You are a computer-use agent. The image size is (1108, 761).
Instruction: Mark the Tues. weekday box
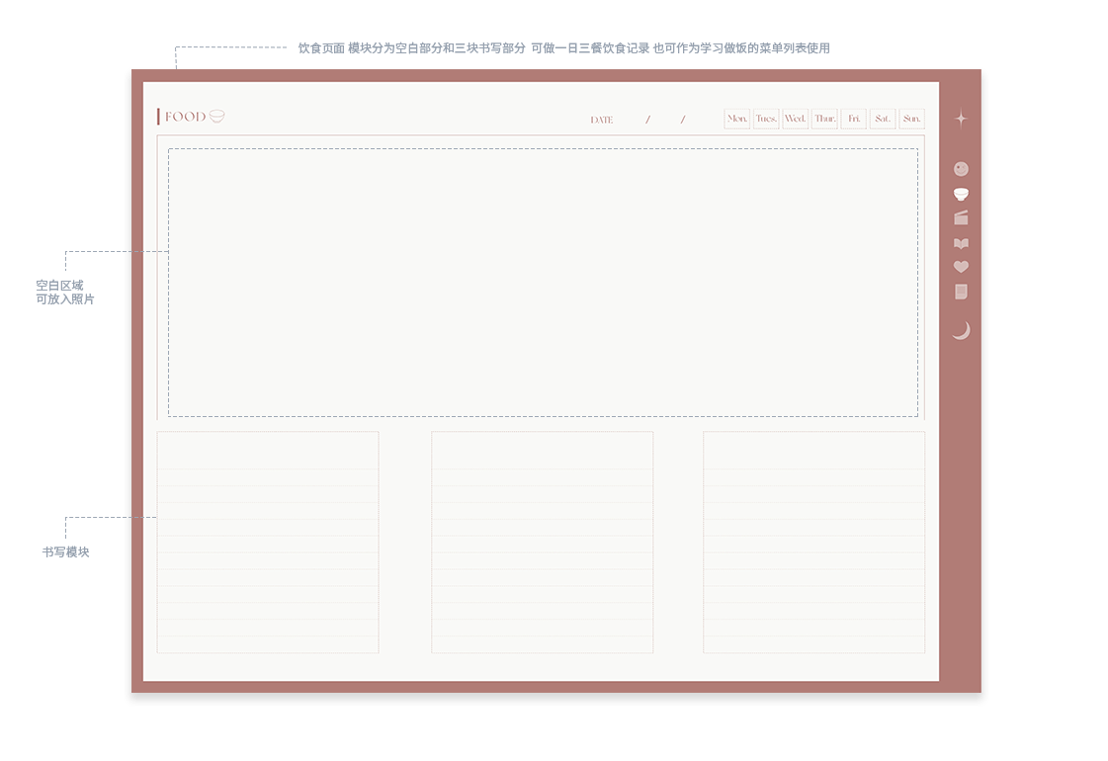tap(766, 119)
